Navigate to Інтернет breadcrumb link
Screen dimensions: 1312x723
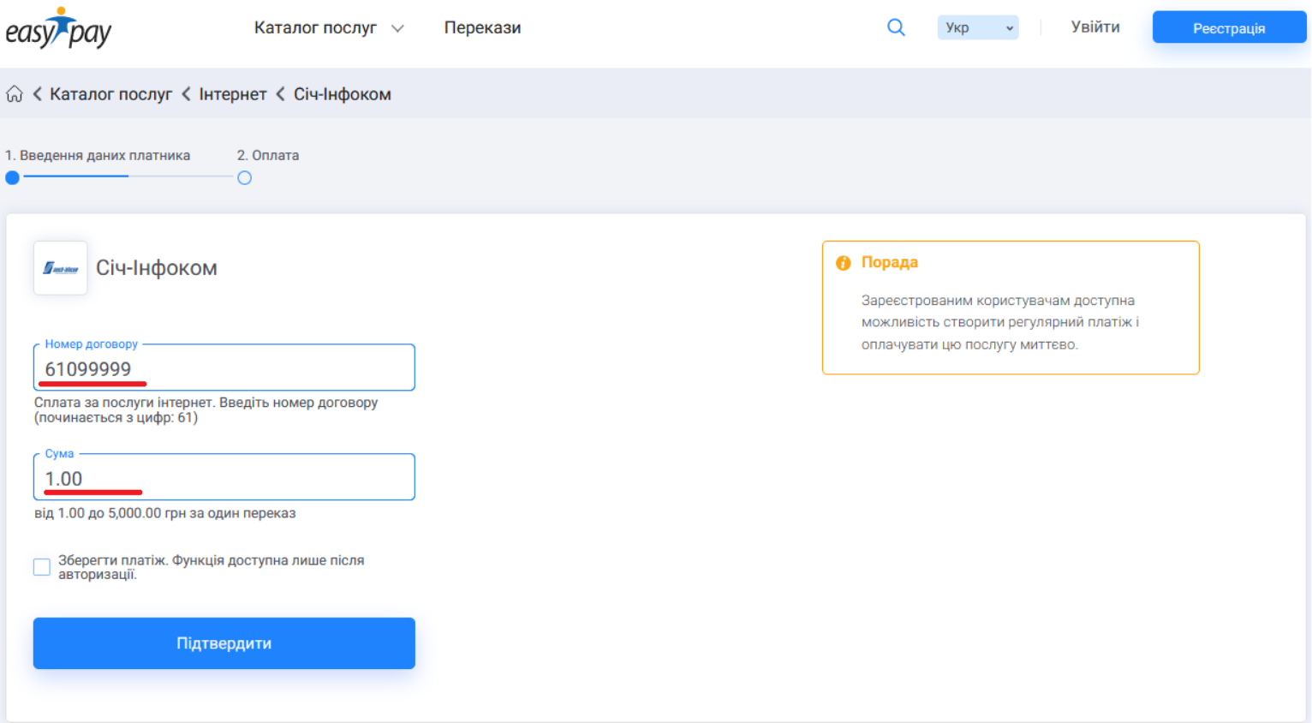click(x=233, y=94)
